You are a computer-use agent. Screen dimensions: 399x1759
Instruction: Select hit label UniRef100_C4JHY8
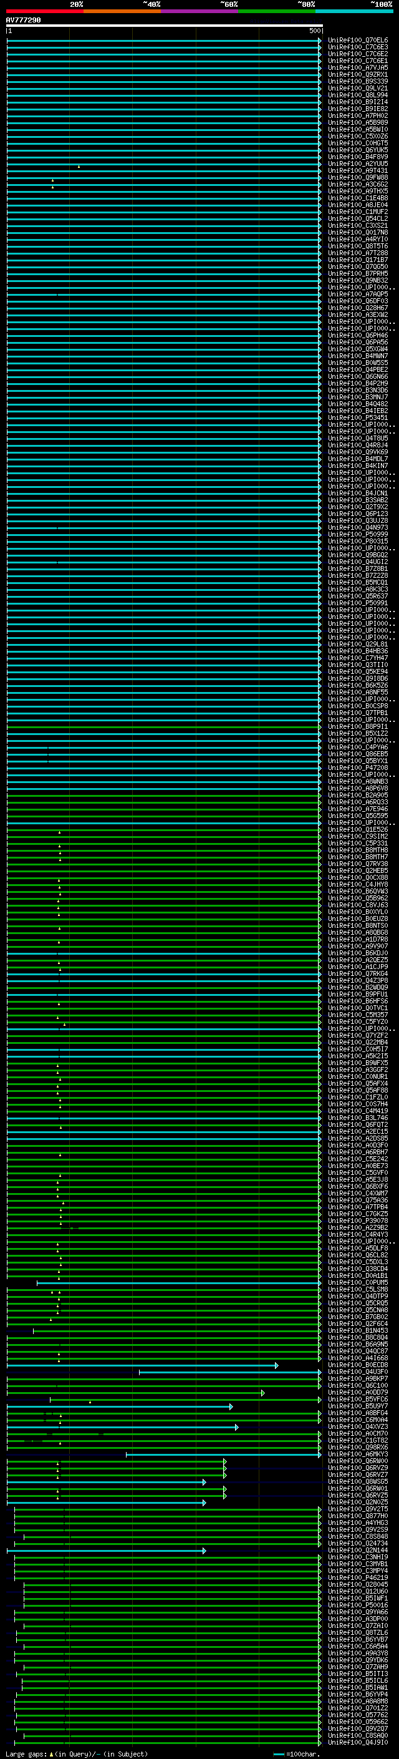358,884
